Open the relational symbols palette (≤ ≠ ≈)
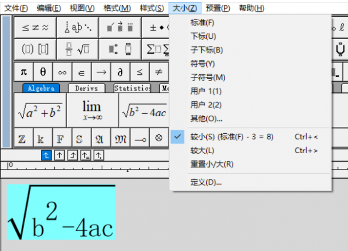The height and width of the screenshot is (251, 348). pyautogui.click(x=35, y=28)
